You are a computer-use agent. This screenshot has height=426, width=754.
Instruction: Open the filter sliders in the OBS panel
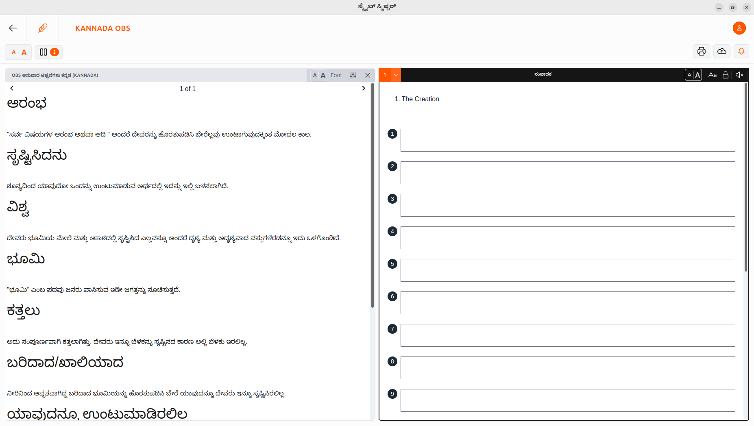(x=353, y=75)
